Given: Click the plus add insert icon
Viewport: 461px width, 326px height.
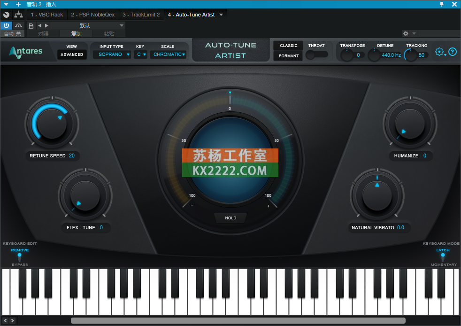Looking at the screenshot, I should [18, 4].
